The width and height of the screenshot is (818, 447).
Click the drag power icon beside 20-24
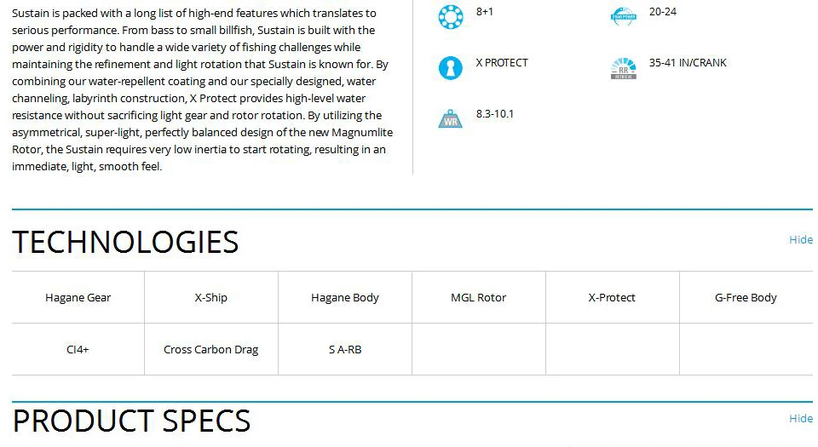click(624, 17)
